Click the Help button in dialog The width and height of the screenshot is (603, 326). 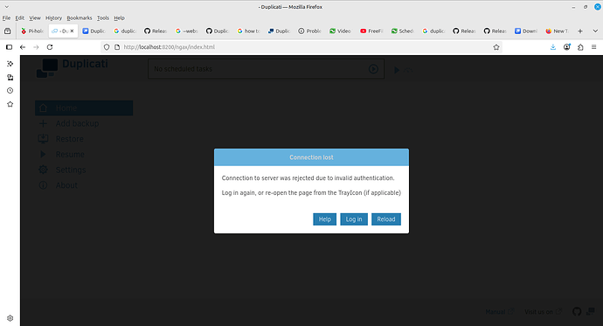pyautogui.click(x=324, y=219)
